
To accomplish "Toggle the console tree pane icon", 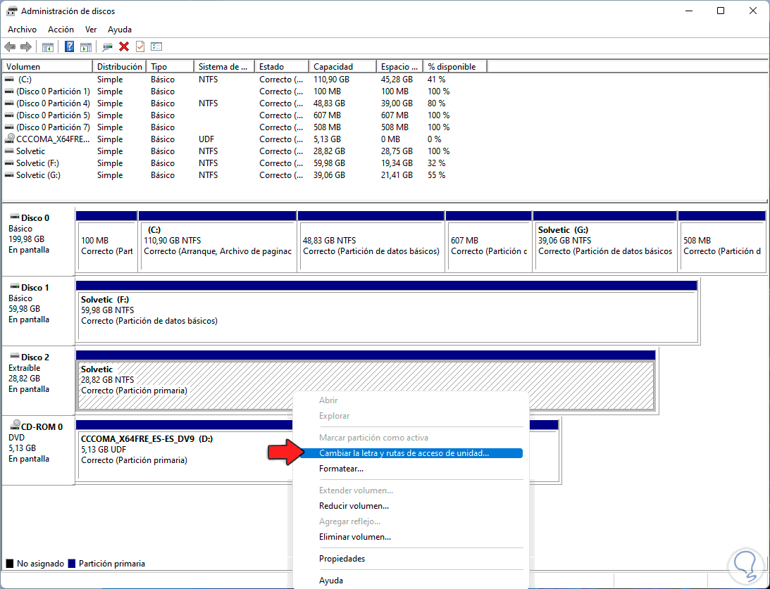I will point(48,46).
